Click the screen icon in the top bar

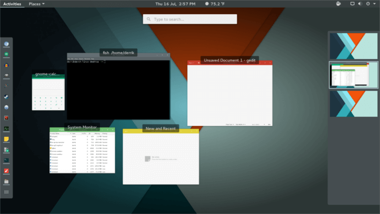point(352,4)
